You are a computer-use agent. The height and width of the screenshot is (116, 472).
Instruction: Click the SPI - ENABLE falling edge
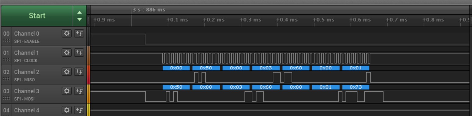[145, 39]
